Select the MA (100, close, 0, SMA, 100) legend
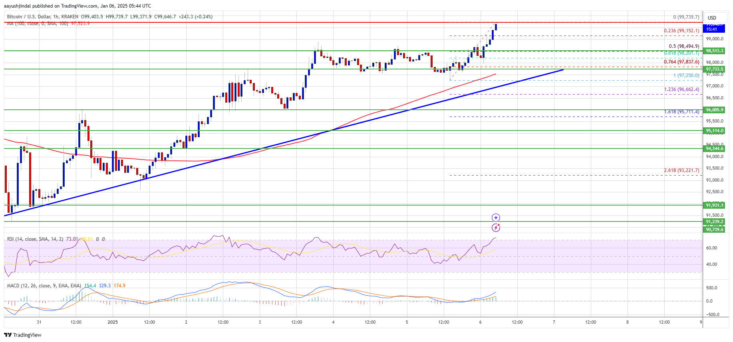Image resolution: width=733 pixels, height=342 pixels. click(x=38, y=24)
